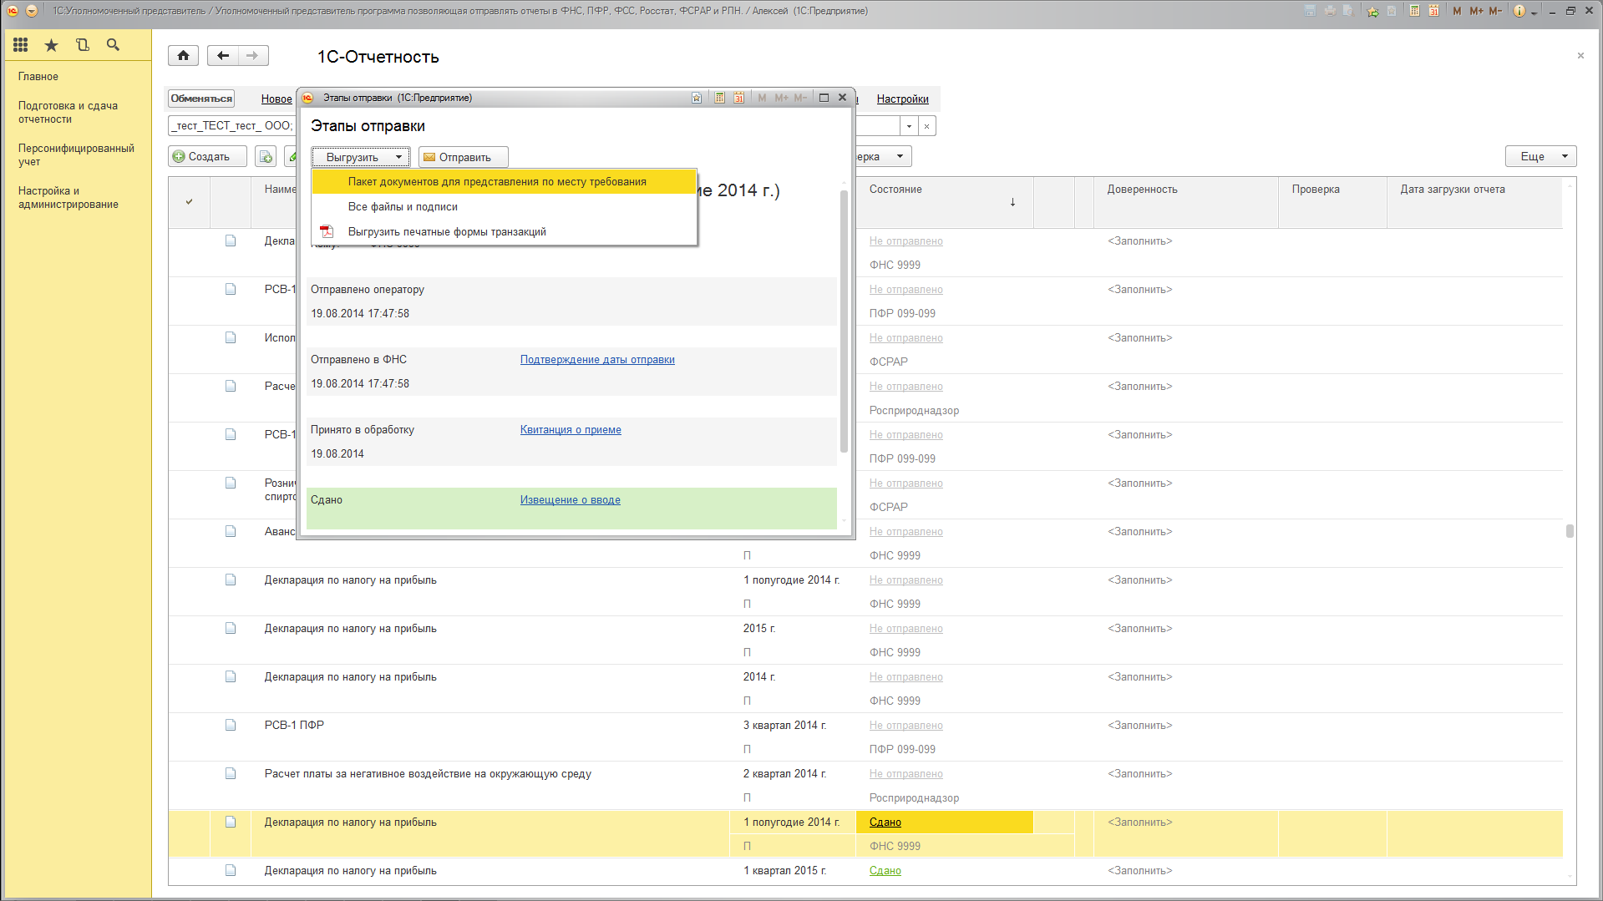Open the dropdown arrow next to the info icon

1535,13
